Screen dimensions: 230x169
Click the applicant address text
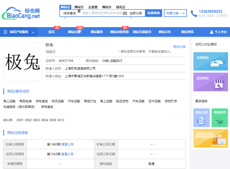pyautogui.click(x=94, y=76)
